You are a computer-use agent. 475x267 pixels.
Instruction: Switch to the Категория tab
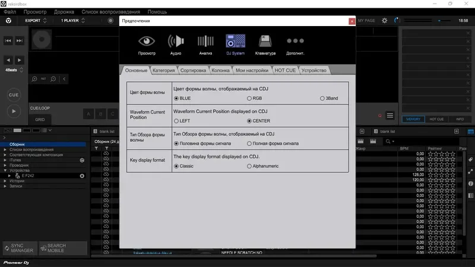(164, 70)
